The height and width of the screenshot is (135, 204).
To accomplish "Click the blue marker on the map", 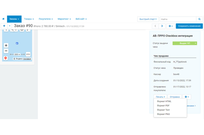I will [17, 43].
